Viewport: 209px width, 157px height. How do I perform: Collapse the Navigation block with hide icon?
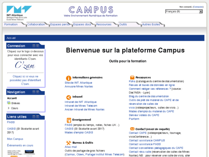pos(34,92)
